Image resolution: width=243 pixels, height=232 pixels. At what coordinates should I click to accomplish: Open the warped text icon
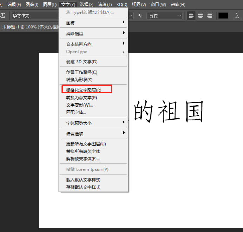click(237, 16)
